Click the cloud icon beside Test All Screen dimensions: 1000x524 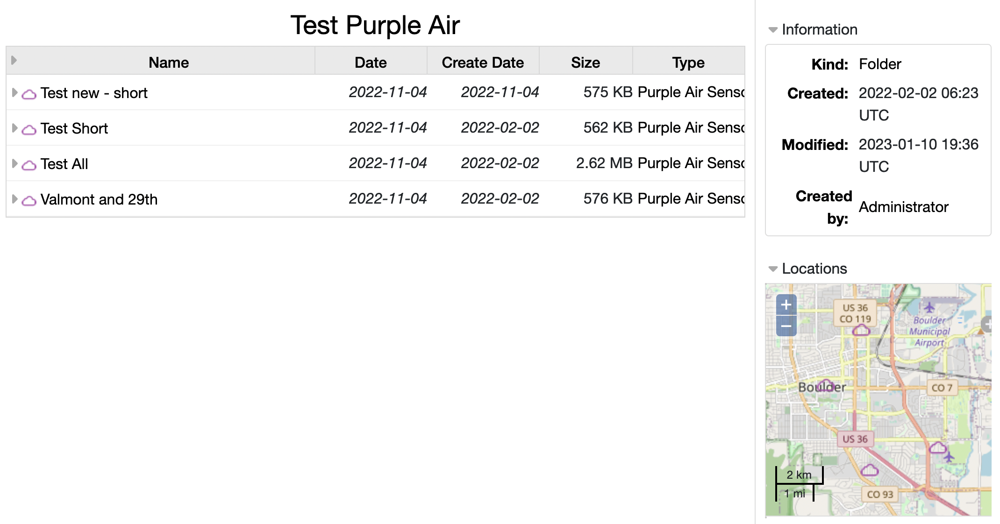click(29, 165)
